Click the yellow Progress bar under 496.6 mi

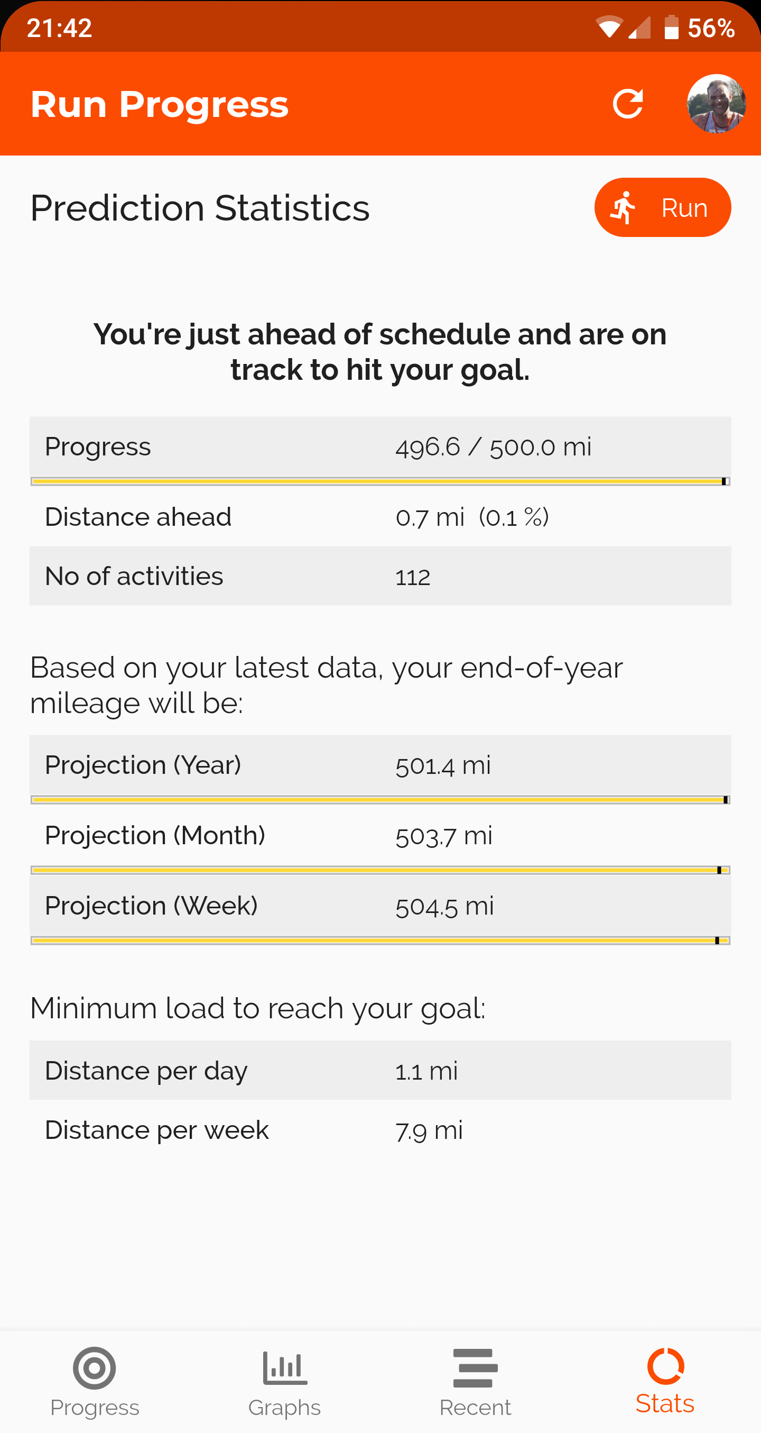tap(380, 481)
